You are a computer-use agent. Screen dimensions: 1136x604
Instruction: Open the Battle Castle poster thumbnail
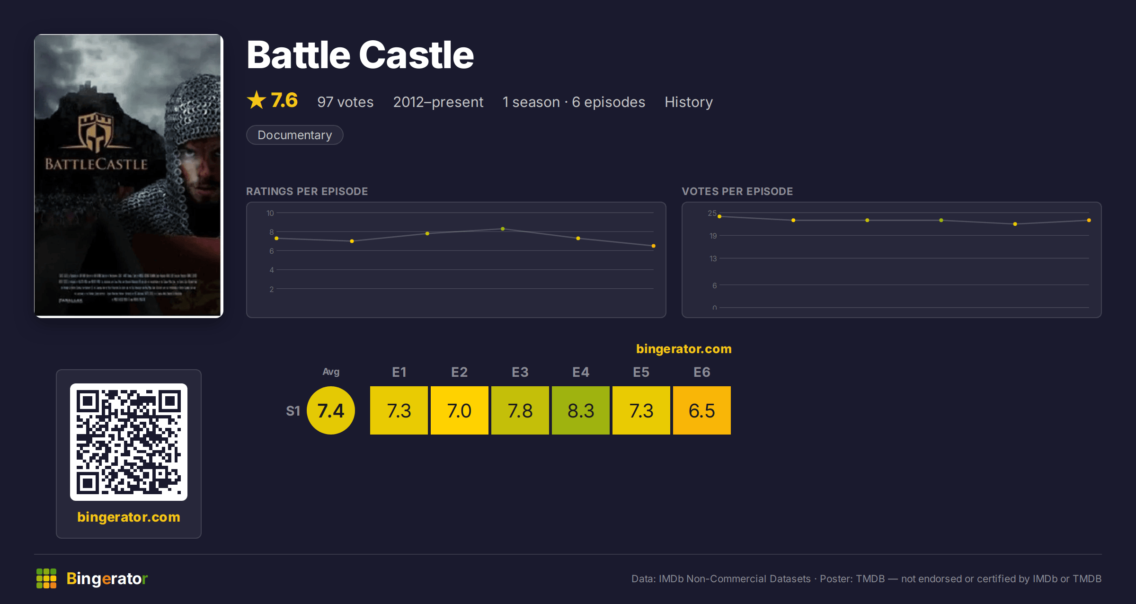click(129, 176)
